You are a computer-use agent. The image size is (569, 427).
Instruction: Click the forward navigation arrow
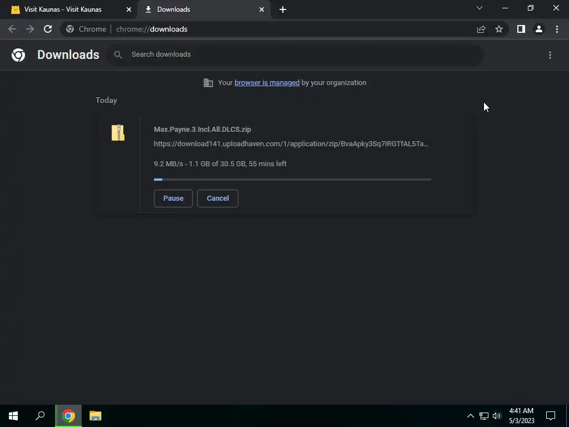click(30, 29)
